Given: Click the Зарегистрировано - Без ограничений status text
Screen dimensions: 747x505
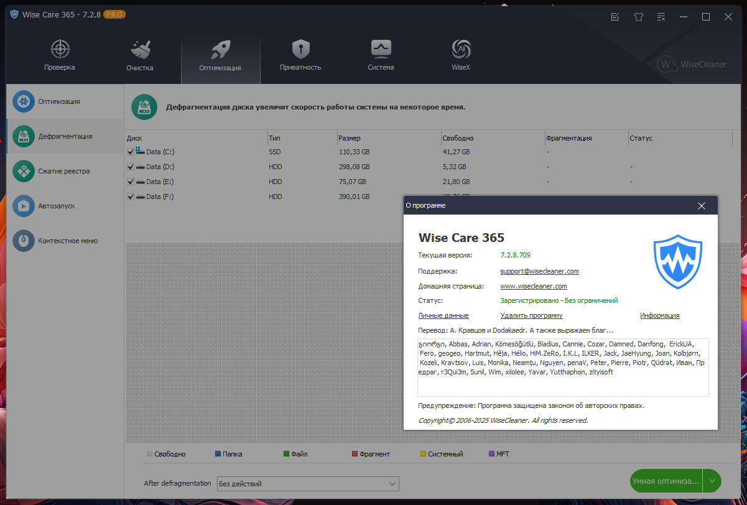Looking at the screenshot, I should point(559,300).
